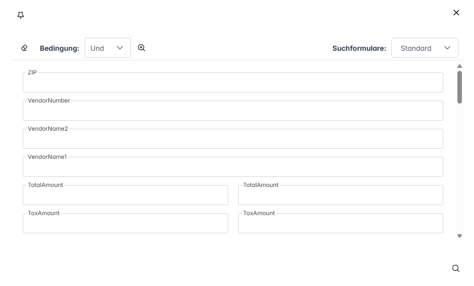Click the vertical scrollbar thumb
This screenshot has width=474, height=286.
[459, 87]
